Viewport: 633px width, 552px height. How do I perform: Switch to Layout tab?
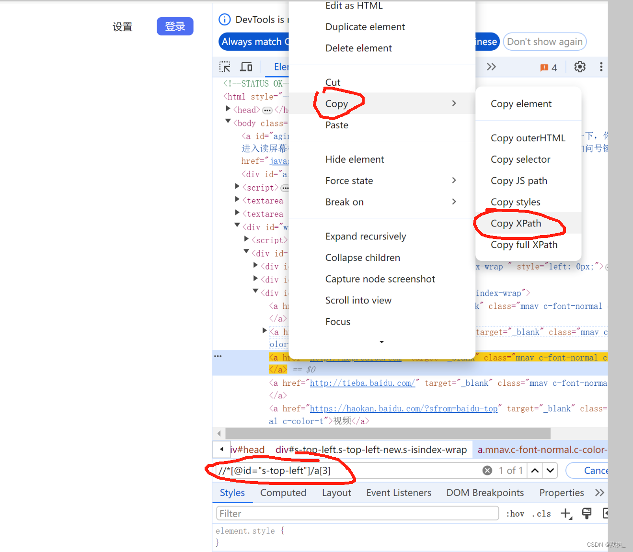coord(336,493)
